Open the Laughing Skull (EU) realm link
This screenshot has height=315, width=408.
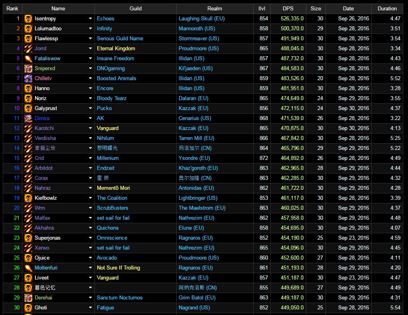pos(202,19)
